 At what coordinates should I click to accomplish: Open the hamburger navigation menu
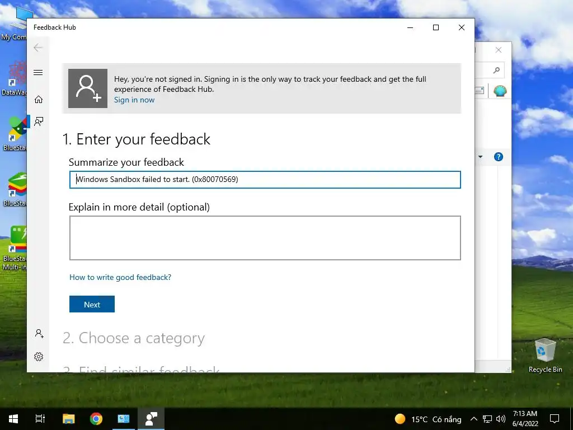[38, 72]
